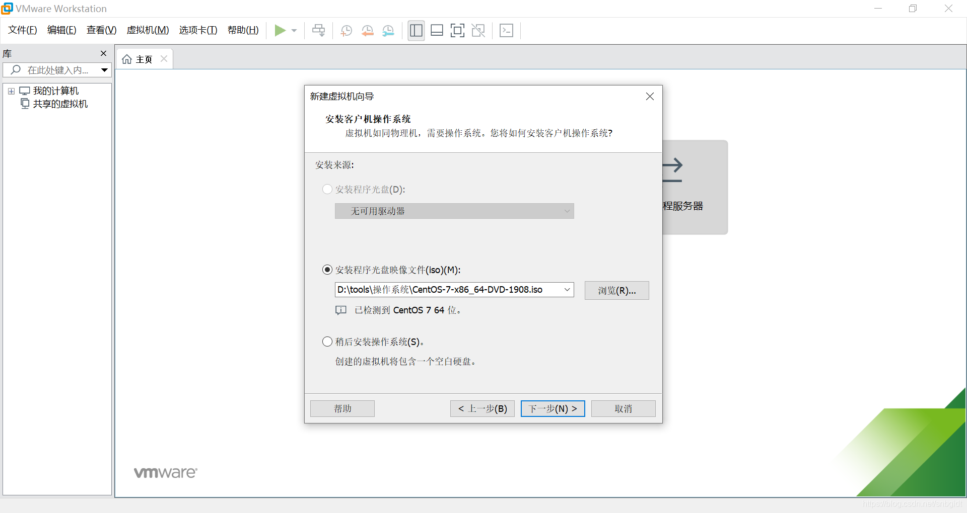Click the 创建的虚拟机将包含一个空白硬盘 text

click(x=406, y=362)
